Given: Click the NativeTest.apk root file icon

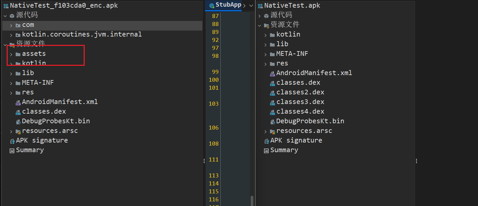Looking at the screenshot, I should pyautogui.click(x=260, y=6).
